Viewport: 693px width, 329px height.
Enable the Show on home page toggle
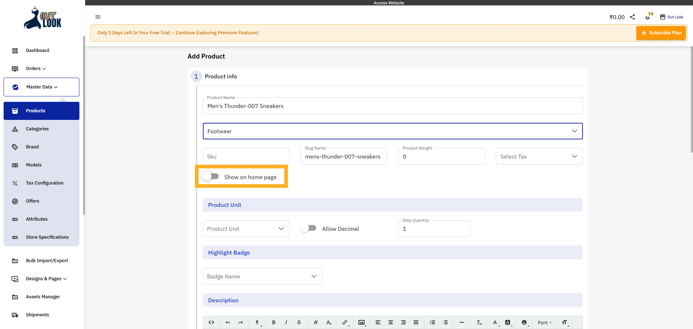(x=211, y=176)
